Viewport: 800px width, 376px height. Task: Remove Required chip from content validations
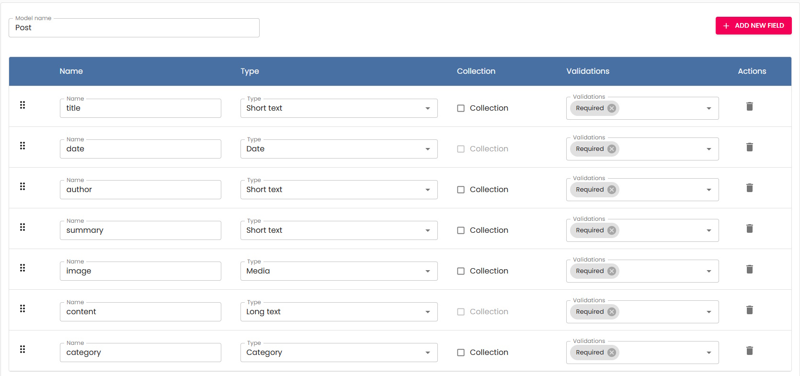tap(611, 312)
